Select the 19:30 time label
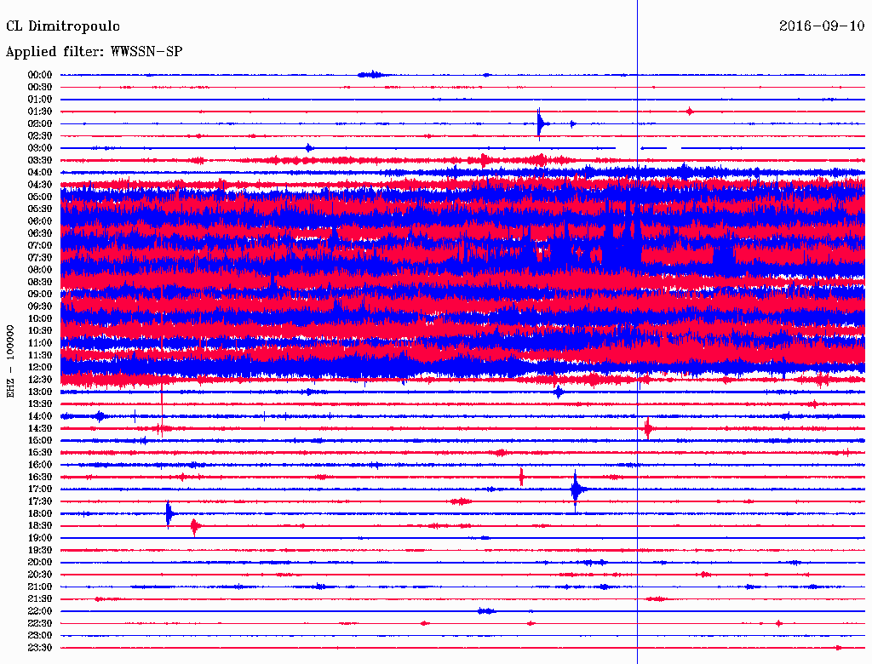 [40, 551]
